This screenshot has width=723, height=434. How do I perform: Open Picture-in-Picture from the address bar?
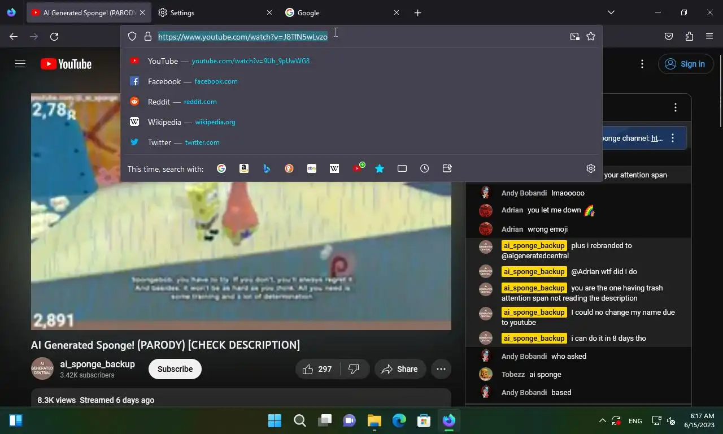click(575, 36)
